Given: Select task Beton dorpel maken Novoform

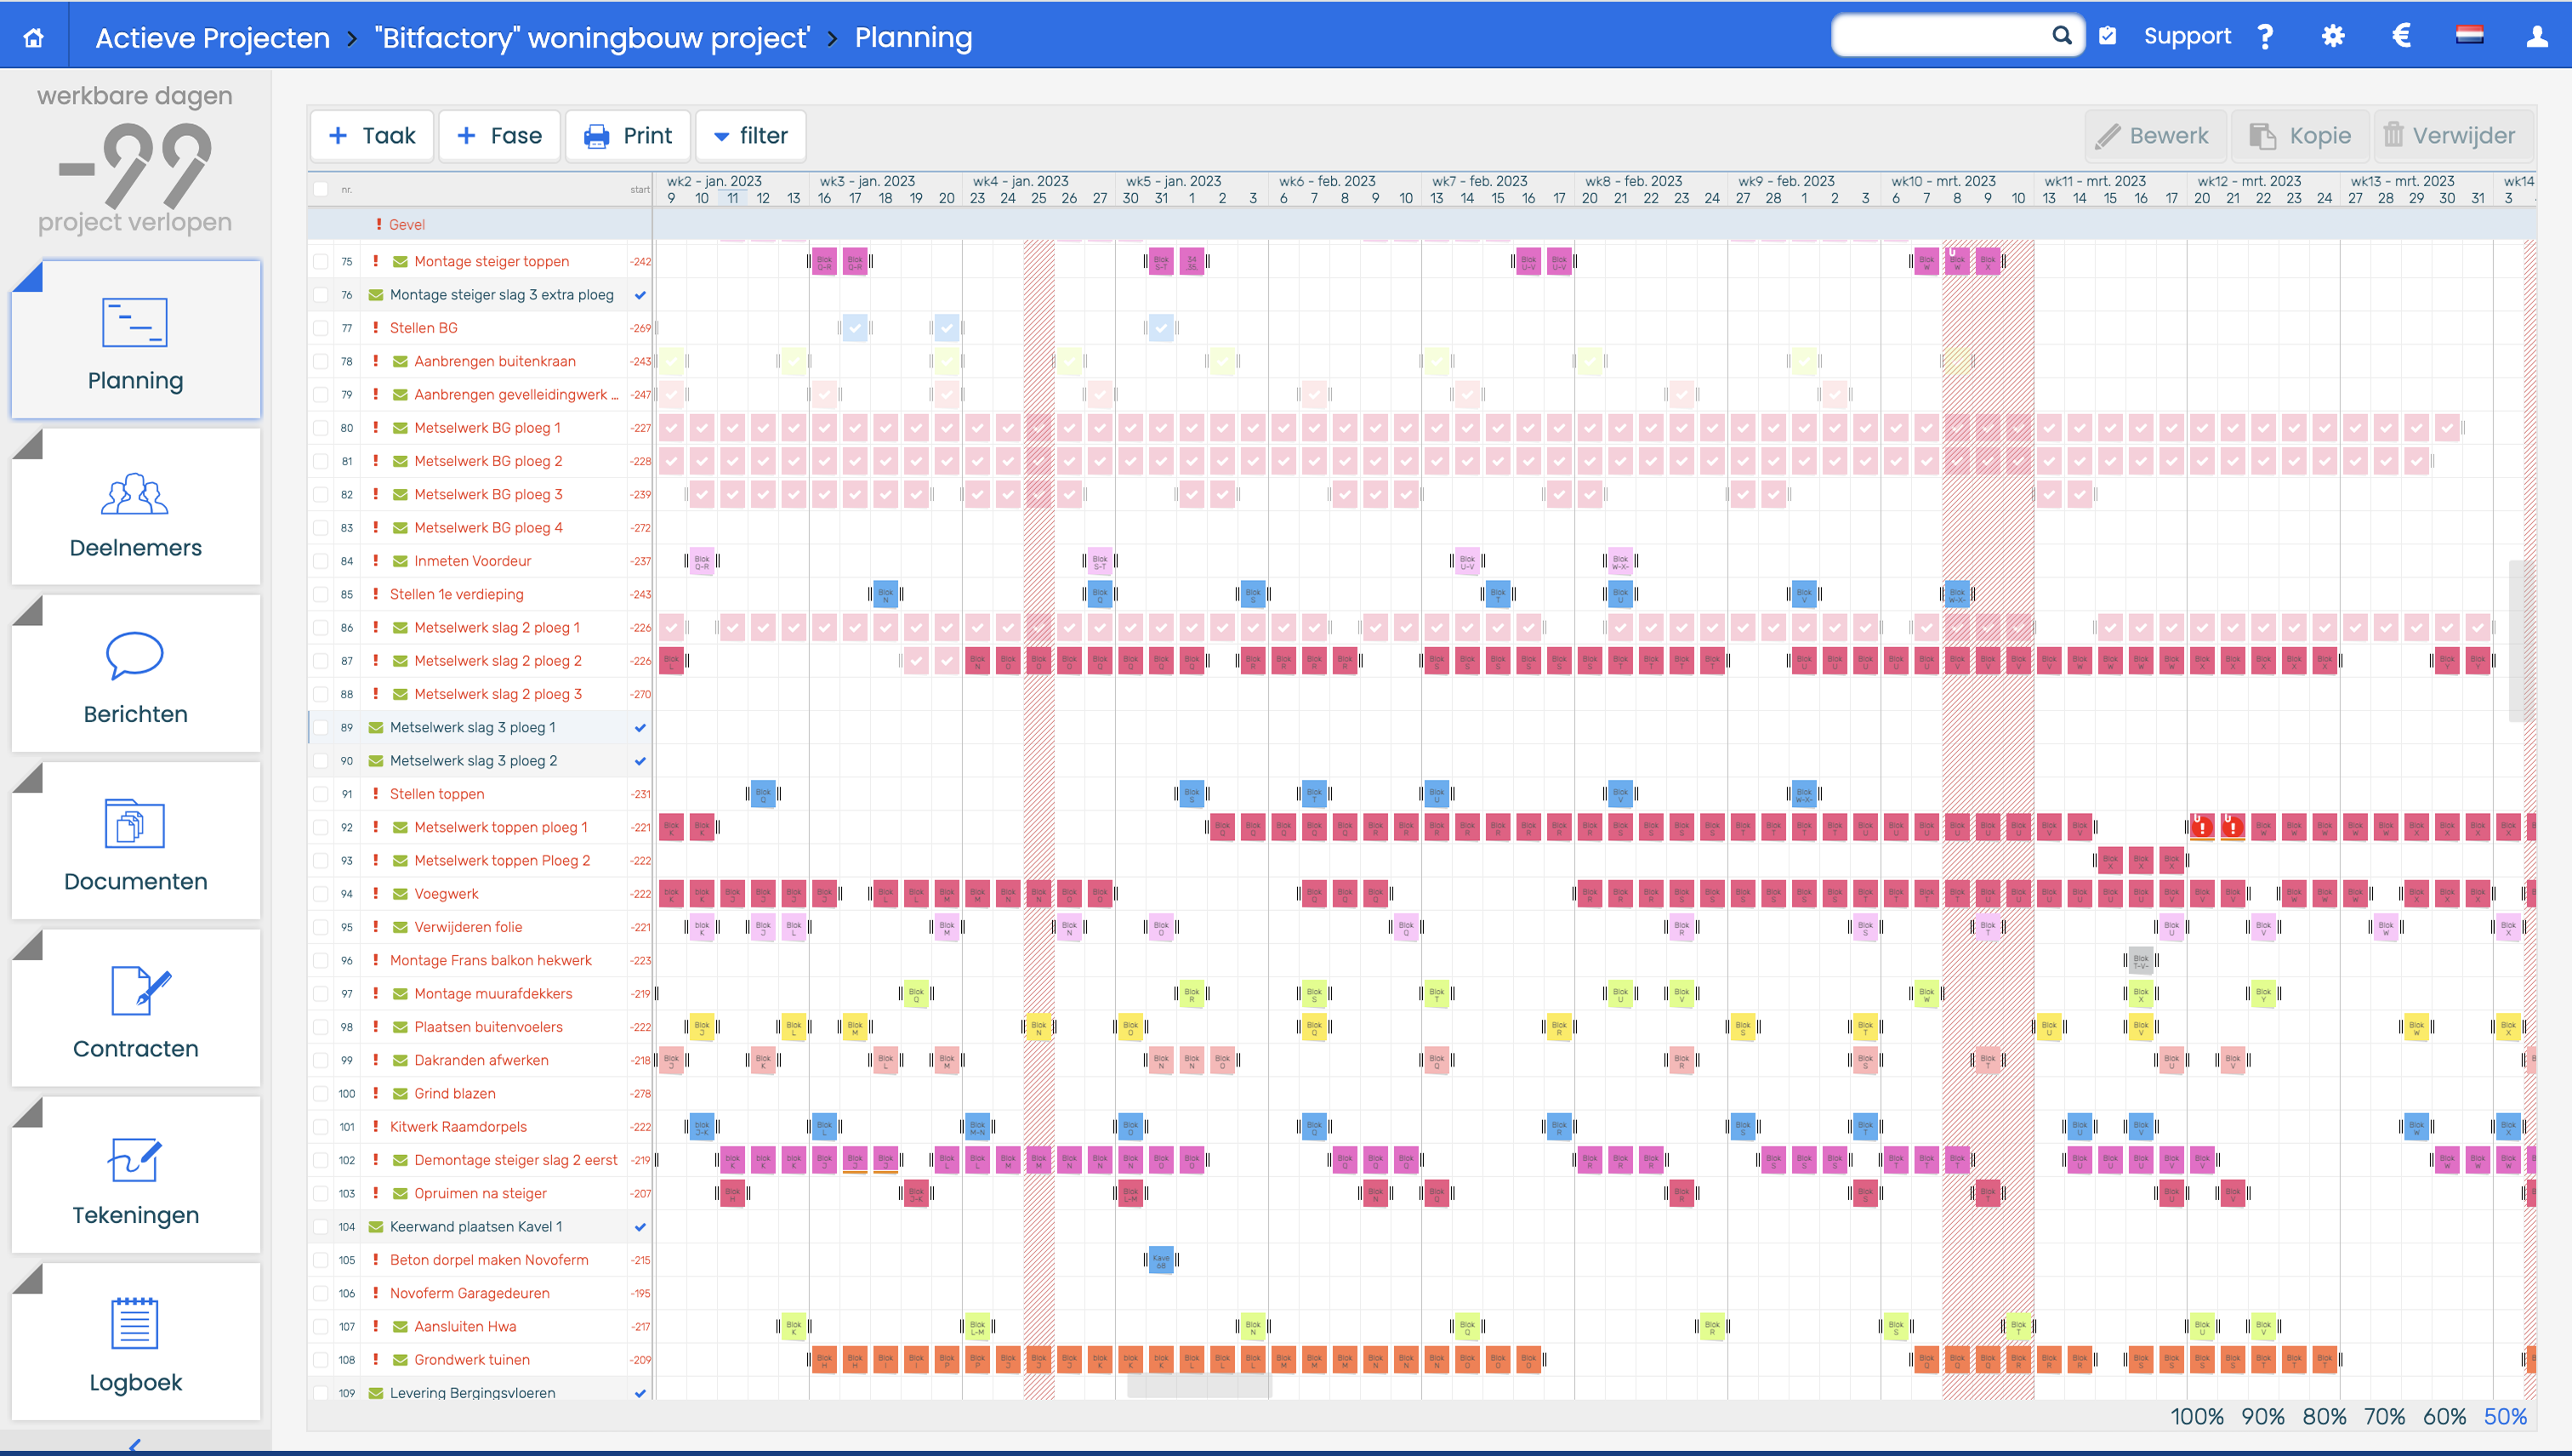Looking at the screenshot, I should [489, 1260].
